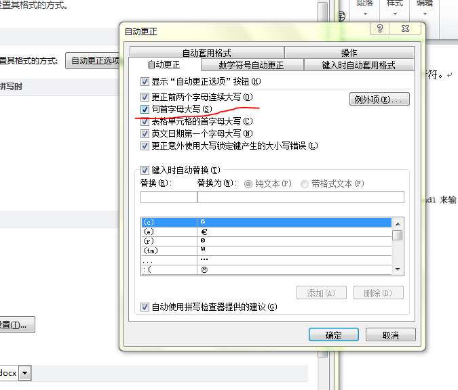Open 键入时自动套用格式 tab

(x=359, y=65)
